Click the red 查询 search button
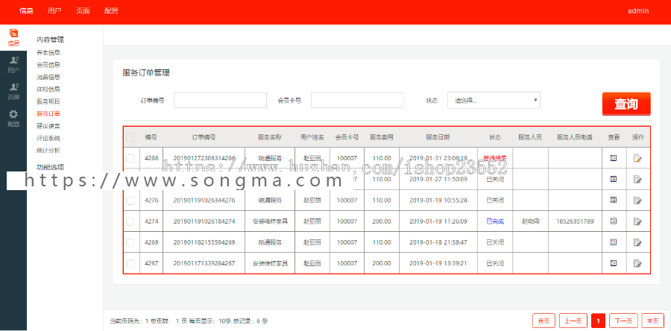Viewport: 671px width, 331px height. pyautogui.click(x=626, y=104)
